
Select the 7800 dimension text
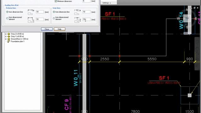click(x=135, y=111)
